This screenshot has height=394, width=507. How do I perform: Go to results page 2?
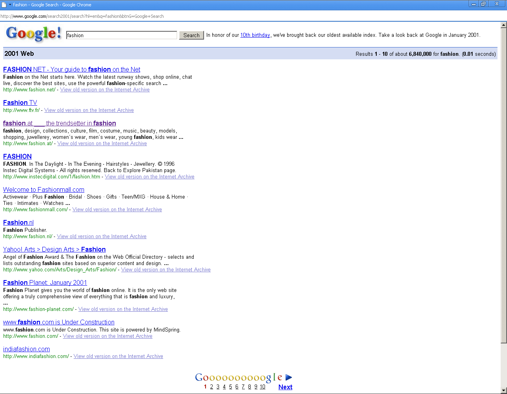(212, 386)
